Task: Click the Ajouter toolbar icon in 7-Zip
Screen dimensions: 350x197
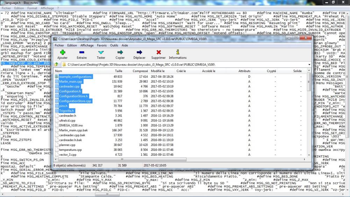Action: click(x=63, y=52)
